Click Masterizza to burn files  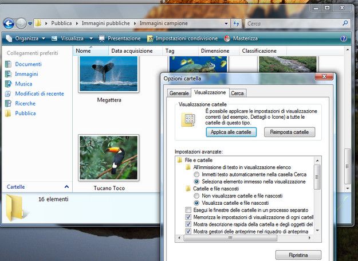pyautogui.click(x=241, y=38)
